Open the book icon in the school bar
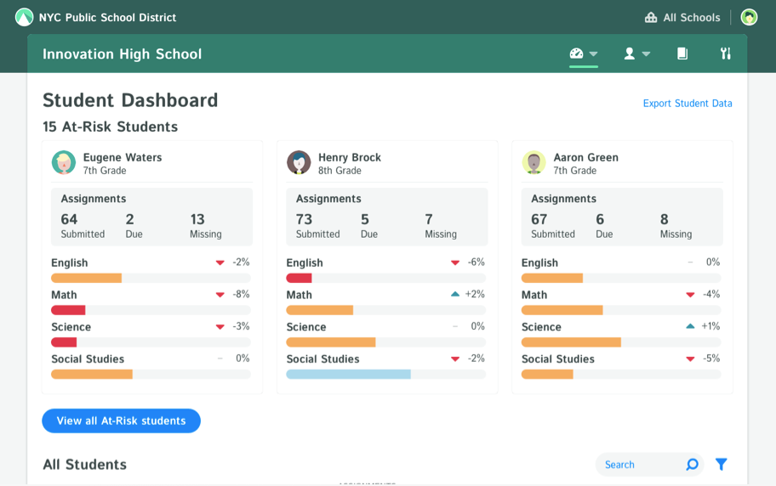The width and height of the screenshot is (776, 486). (x=682, y=54)
